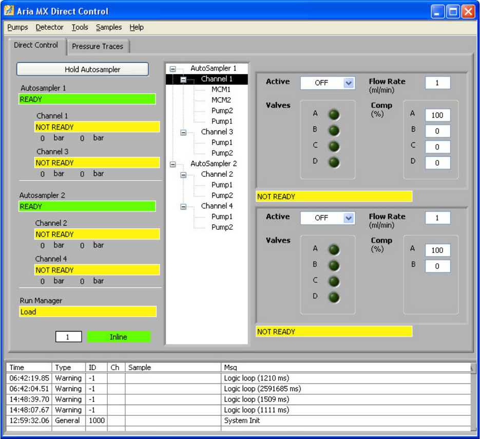Click the Aria MX title bar icon

pyautogui.click(x=9, y=10)
